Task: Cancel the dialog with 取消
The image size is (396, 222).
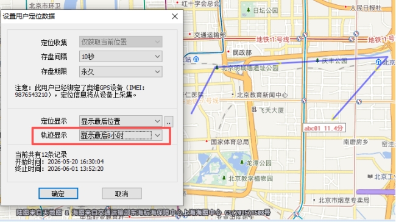Action: tap(122, 194)
